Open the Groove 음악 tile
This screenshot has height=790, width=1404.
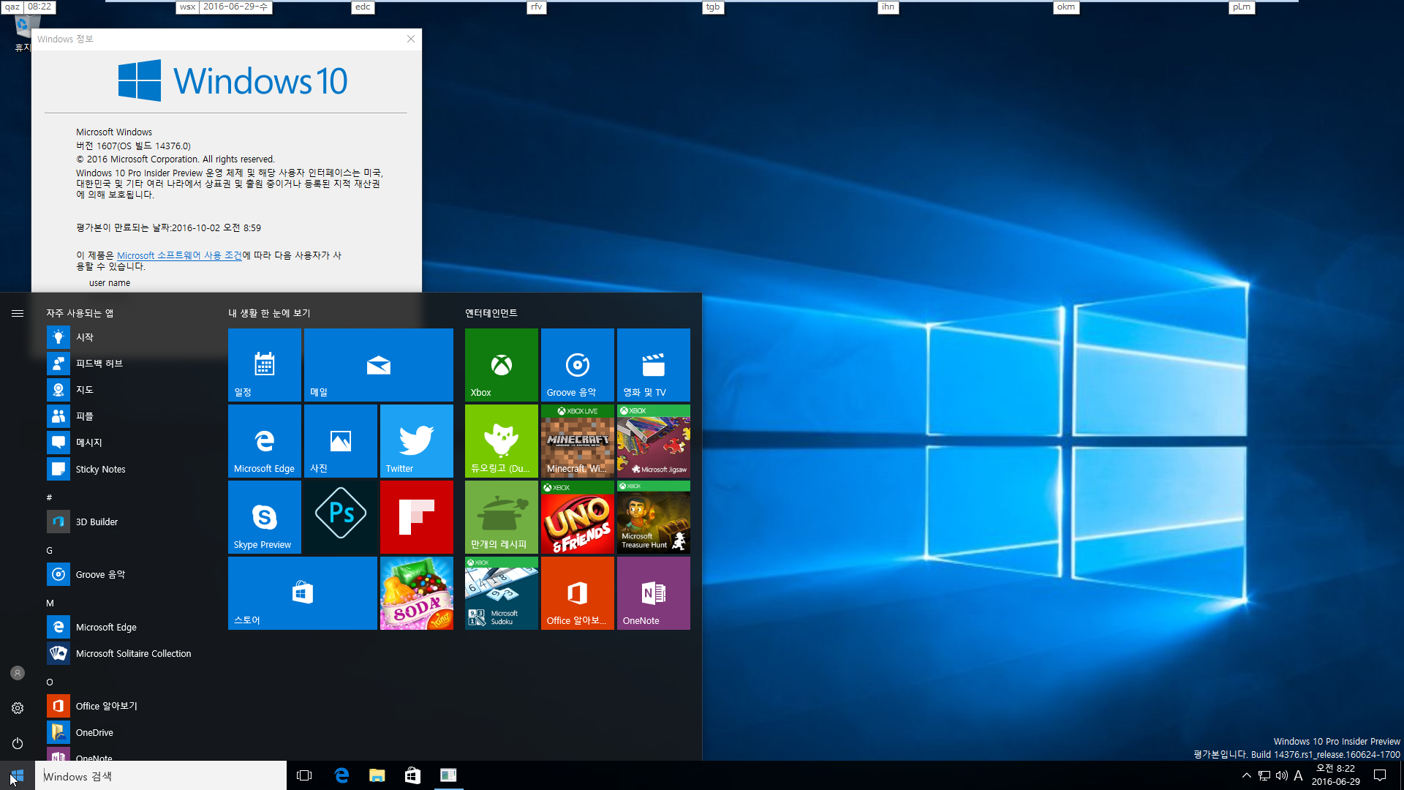pos(578,365)
